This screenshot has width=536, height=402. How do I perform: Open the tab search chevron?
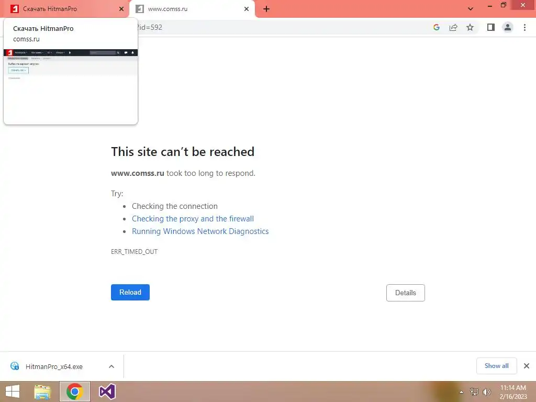[x=471, y=9]
